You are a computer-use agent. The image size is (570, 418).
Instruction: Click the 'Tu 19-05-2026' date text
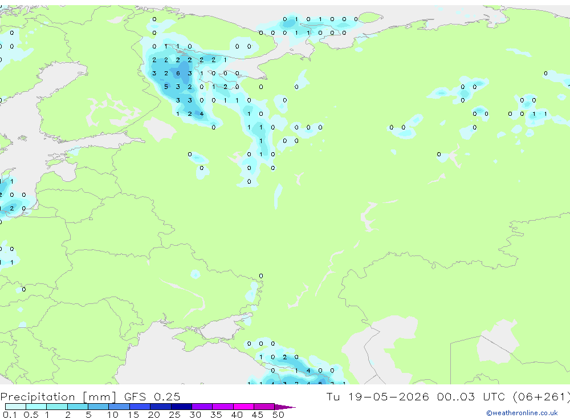click(377, 396)
